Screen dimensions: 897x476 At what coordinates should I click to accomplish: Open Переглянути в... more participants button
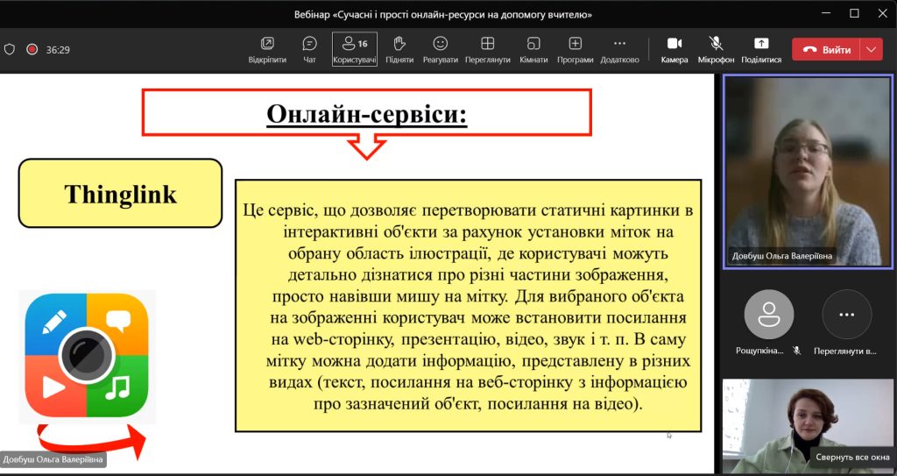[x=846, y=315]
